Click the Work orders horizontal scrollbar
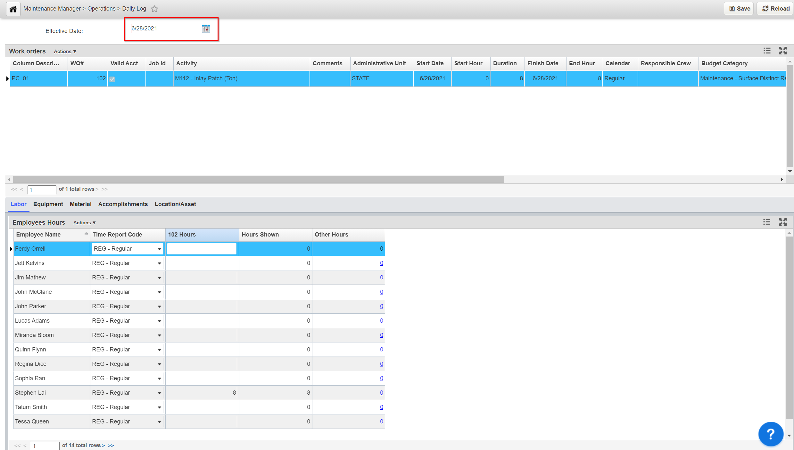The height and width of the screenshot is (450, 794). (258, 180)
